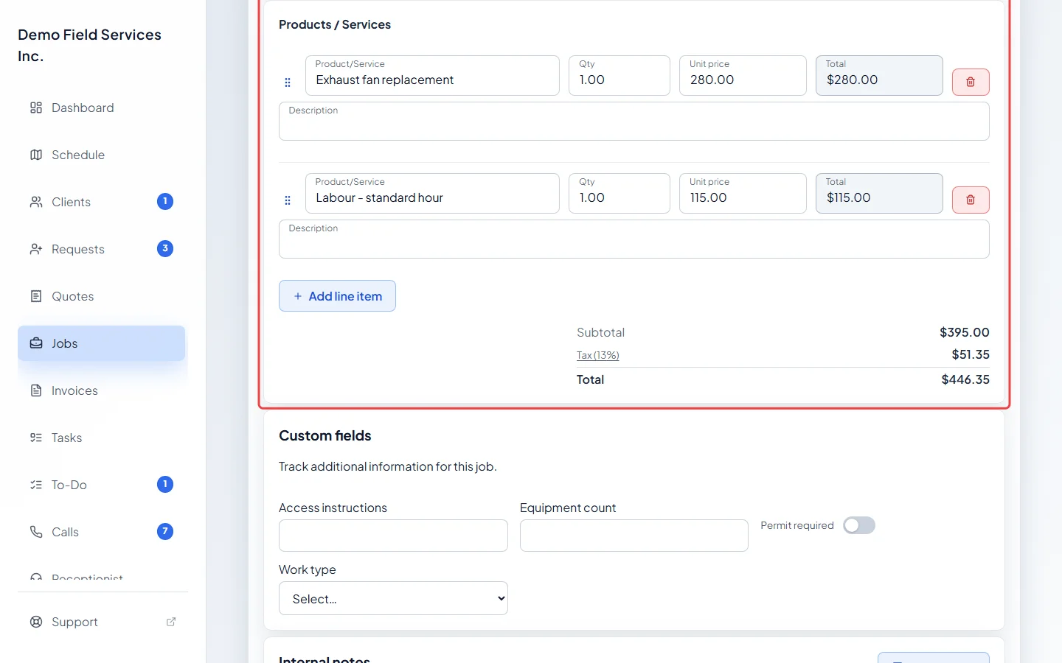The image size is (1062, 663).
Task: Open the Dashboard page
Action: pyautogui.click(x=102, y=108)
